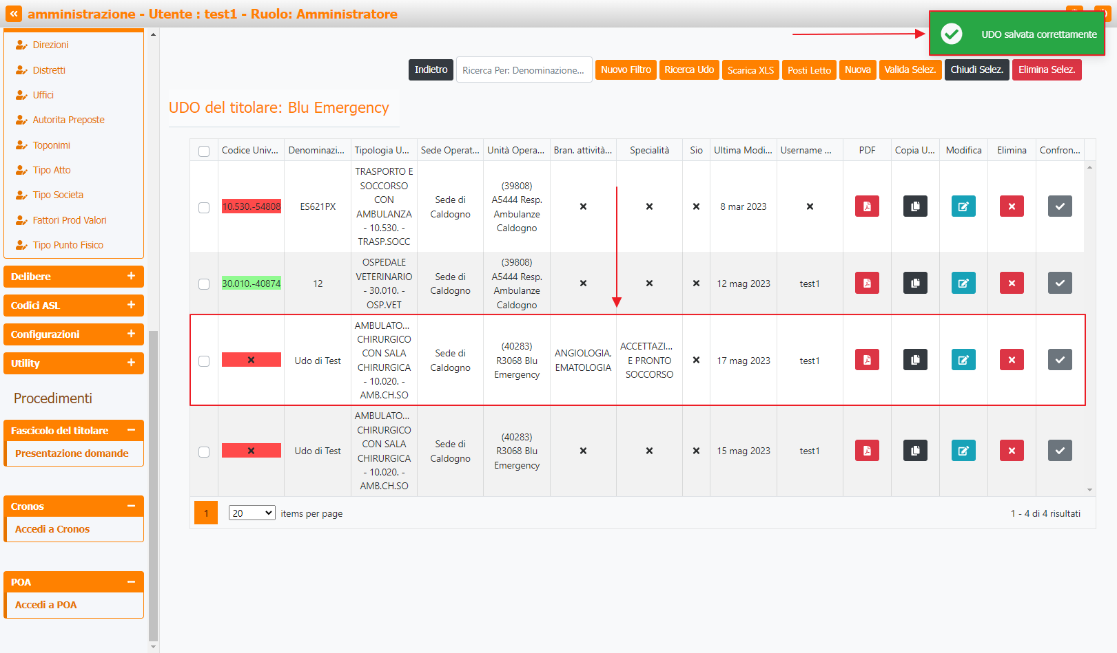Click the success checkmark in the notification
This screenshot has width=1117, height=653.
[952, 34]
